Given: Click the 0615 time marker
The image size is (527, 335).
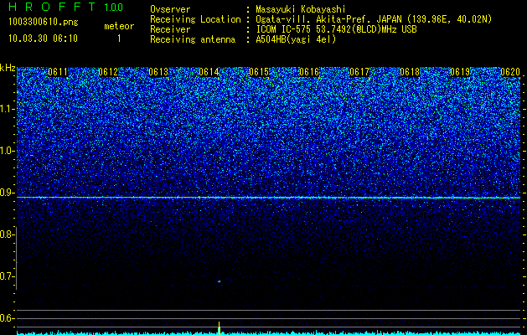Looking at the screenshot, I should (x=259, y=72).
